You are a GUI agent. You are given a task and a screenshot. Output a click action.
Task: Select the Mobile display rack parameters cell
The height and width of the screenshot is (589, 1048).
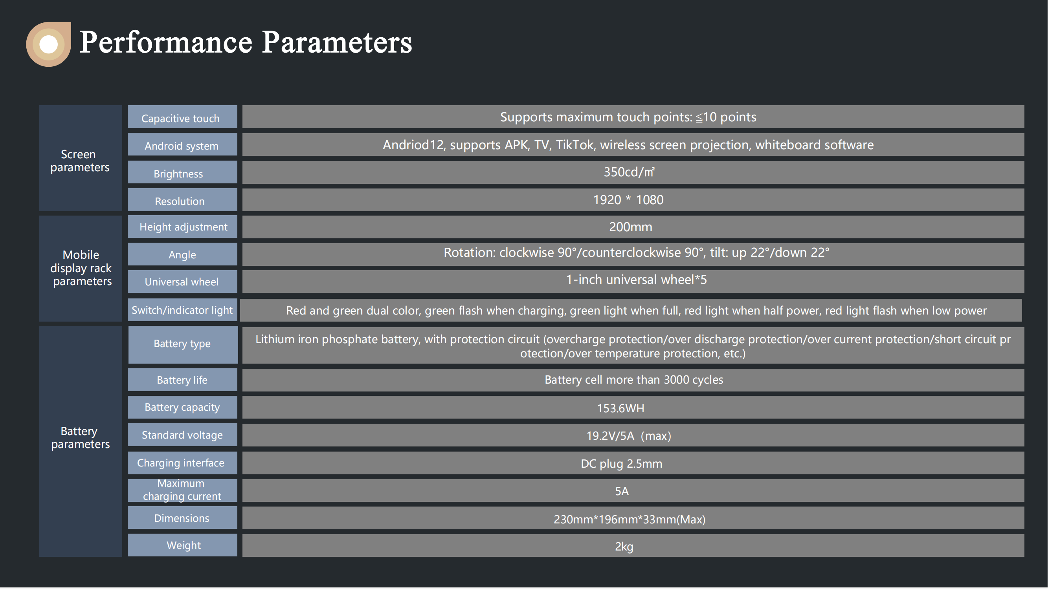pos(81,268)
